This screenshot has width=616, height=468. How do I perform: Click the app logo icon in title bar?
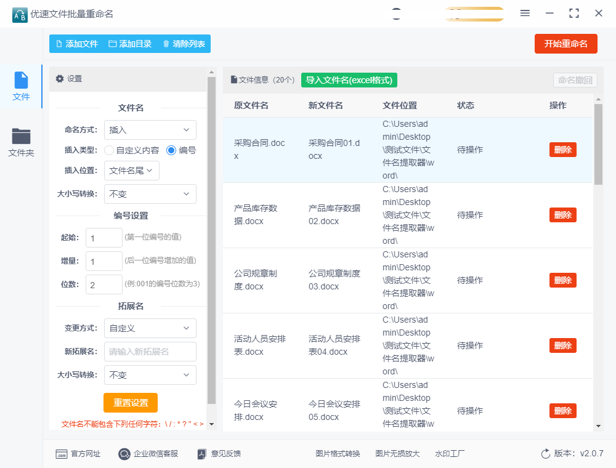point(20,15)
